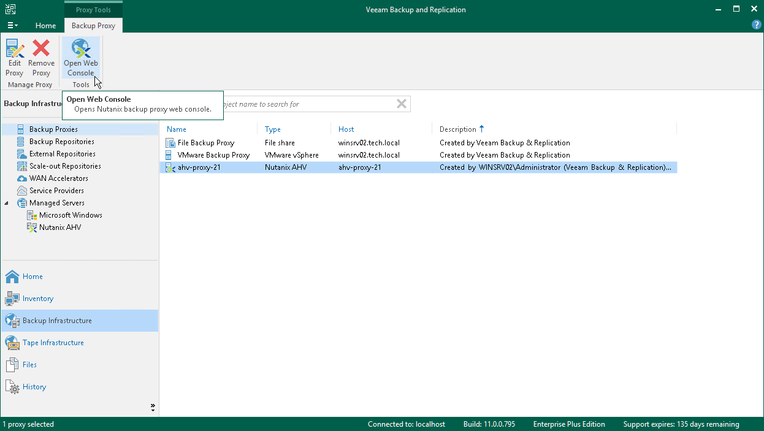Click host cell in File Backup Proxy row

(x=369, y=143)
